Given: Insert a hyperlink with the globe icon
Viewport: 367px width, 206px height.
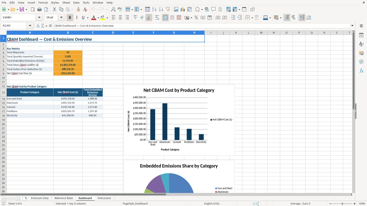Looking at the screenshot, I should (x=207, y=9).
